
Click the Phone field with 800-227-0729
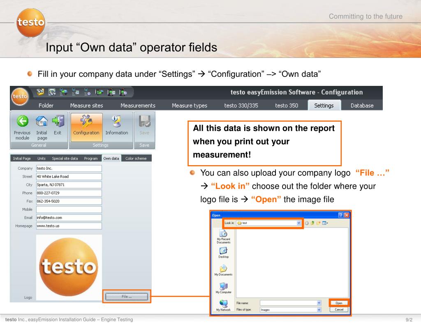coord(69,193)
